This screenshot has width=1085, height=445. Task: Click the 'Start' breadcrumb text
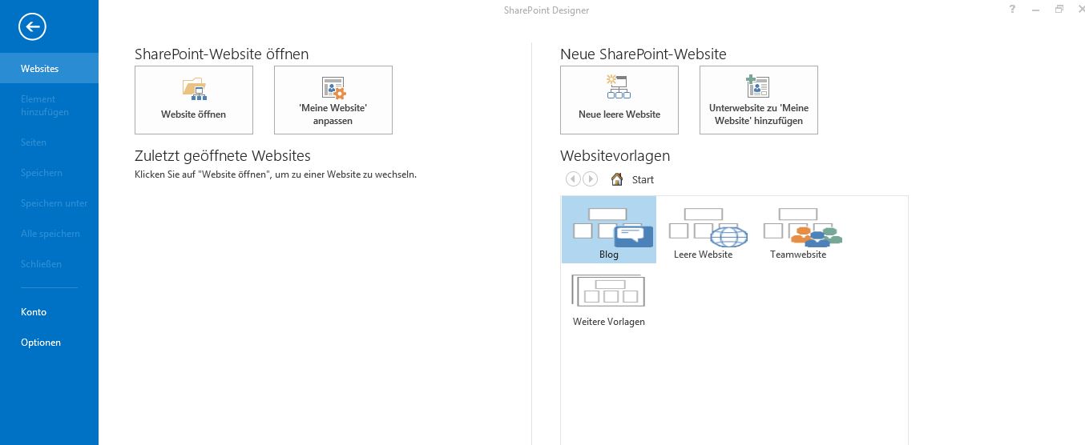click(x=643, y=180)
